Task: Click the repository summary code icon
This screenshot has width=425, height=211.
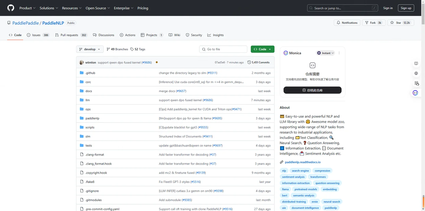Action: point(313,65)
